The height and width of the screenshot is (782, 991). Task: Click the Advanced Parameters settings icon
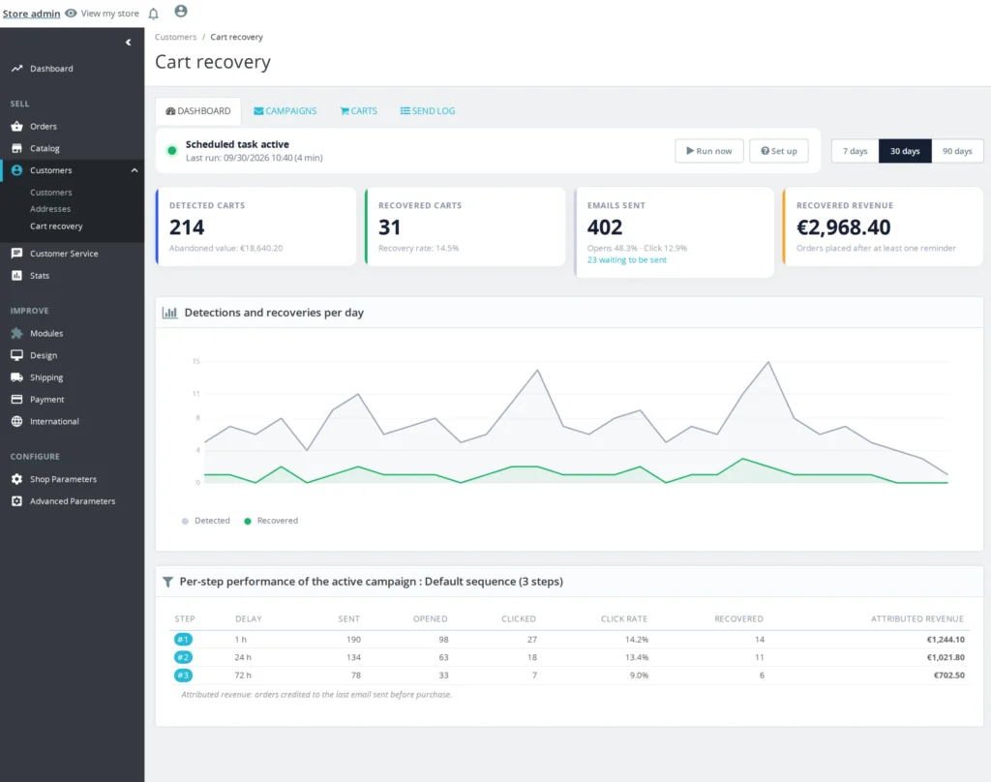pos(17,501)
